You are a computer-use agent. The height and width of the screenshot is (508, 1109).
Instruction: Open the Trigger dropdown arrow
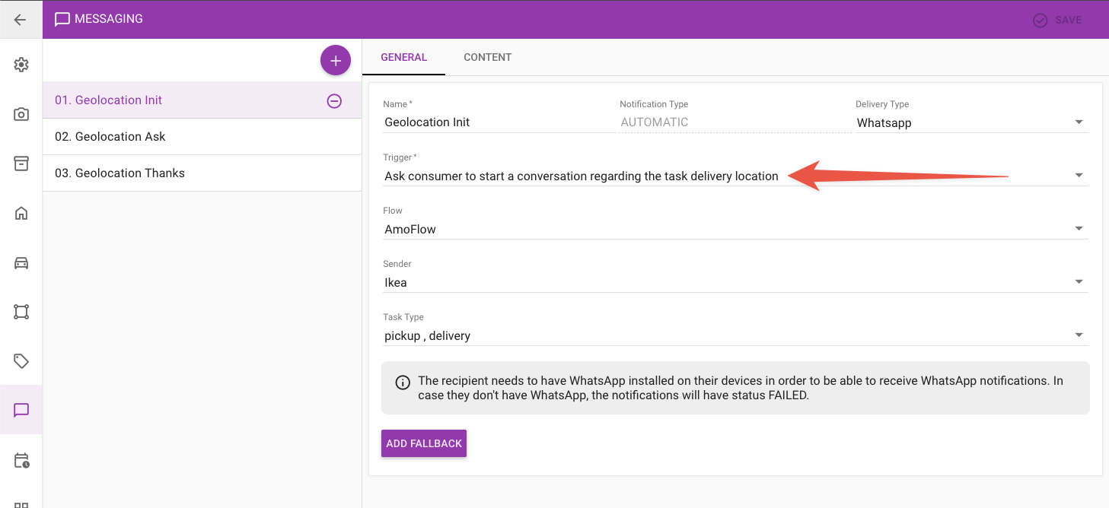pyautogui.click(x=1079, y=176)
